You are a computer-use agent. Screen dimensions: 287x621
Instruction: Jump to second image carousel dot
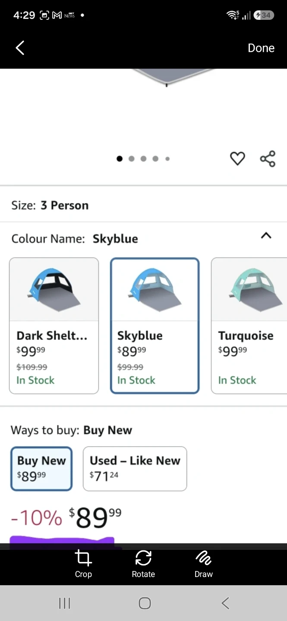(132, 159)
